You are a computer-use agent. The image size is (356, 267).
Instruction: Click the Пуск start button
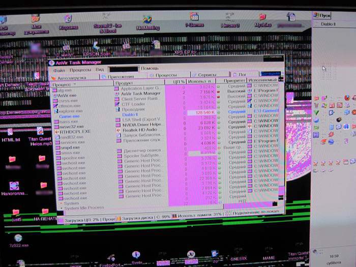tap(322, 15)
